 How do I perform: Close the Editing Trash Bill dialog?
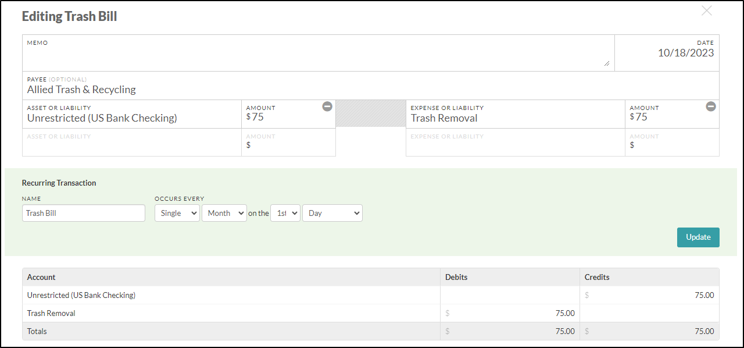pyautogui.click(x=707, y=10)
